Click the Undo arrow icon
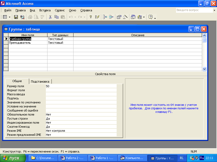Viewport: 217px width, 162px height. click(71, 17)
